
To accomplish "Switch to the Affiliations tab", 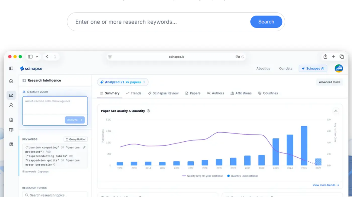I will click(241, 93).
